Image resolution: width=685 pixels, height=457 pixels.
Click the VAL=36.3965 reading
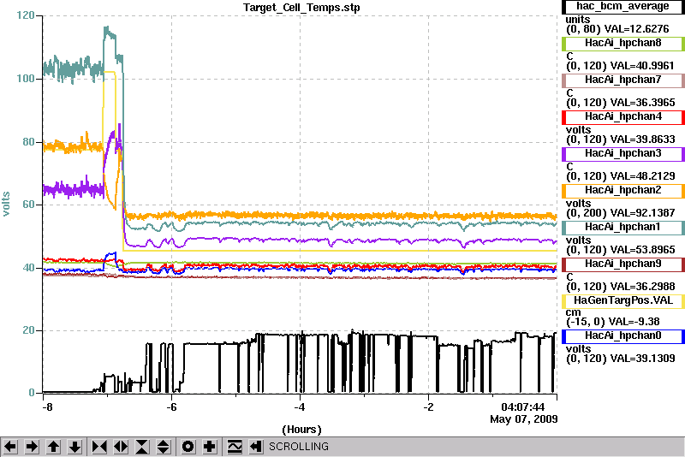coord(643,102)
